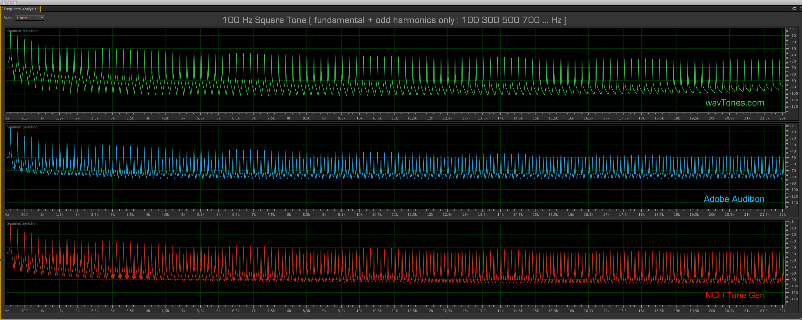Close the Frequency Analysis panel tab

38,9
